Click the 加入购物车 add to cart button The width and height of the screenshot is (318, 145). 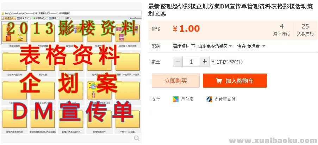tap(235, 81)
